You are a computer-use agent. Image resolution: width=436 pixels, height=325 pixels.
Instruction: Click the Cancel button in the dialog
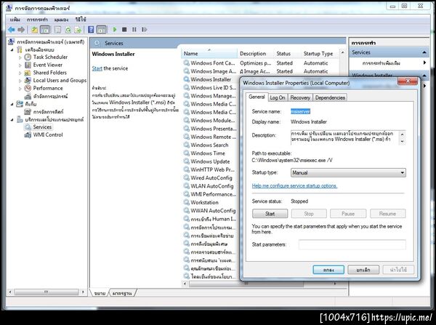point(363,270)
